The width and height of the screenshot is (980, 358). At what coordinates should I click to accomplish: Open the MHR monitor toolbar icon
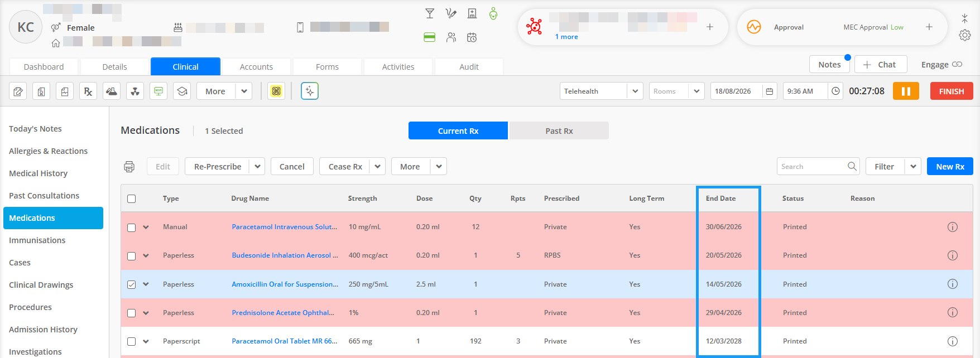coord(158,91)
